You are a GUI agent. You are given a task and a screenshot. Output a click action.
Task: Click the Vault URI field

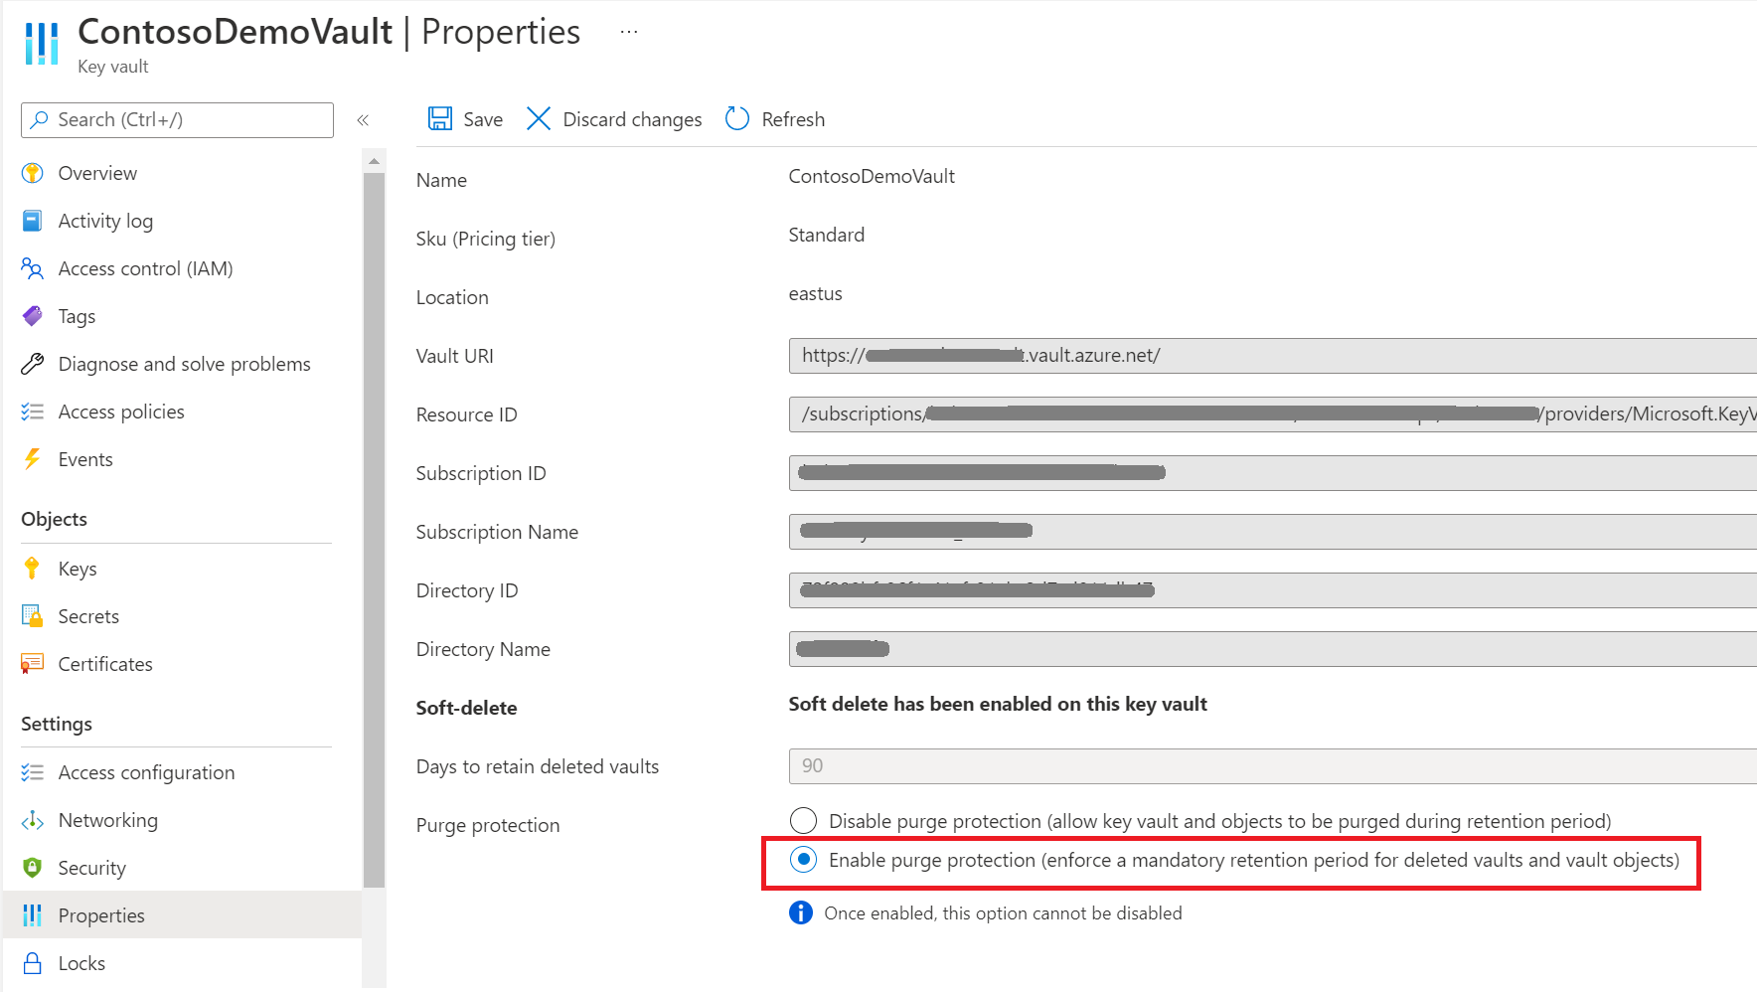pos(1272,356)
